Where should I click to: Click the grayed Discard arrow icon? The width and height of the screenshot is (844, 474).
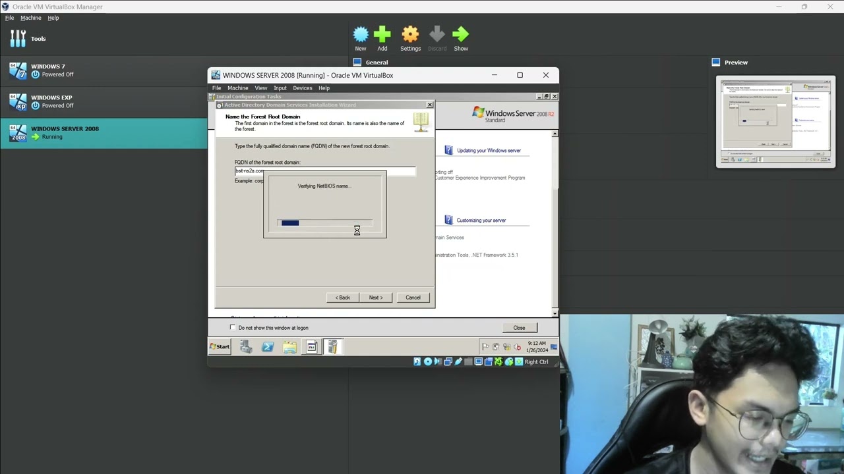(437, 34)
